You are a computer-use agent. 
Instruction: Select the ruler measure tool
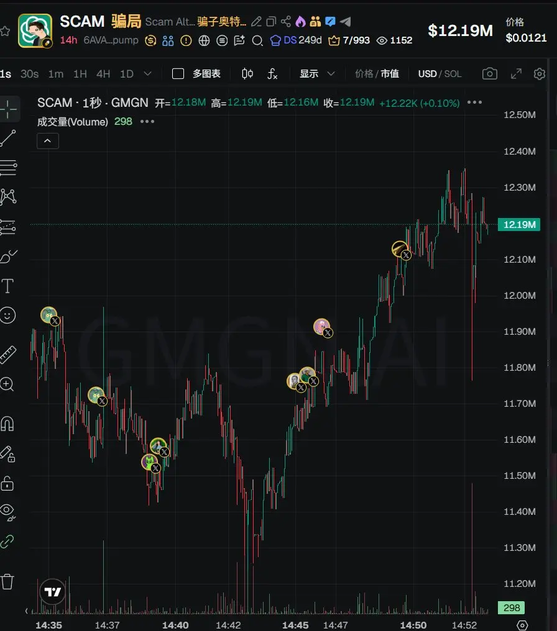[x=8, y=355]
